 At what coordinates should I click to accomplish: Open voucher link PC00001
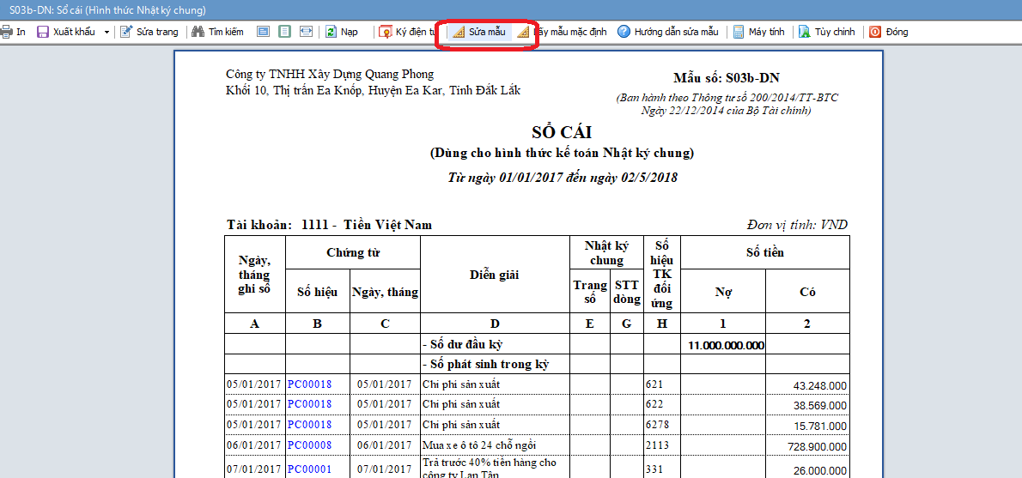(x=309, y=469)
